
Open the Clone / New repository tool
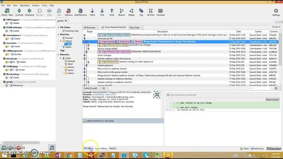[7, 12]
